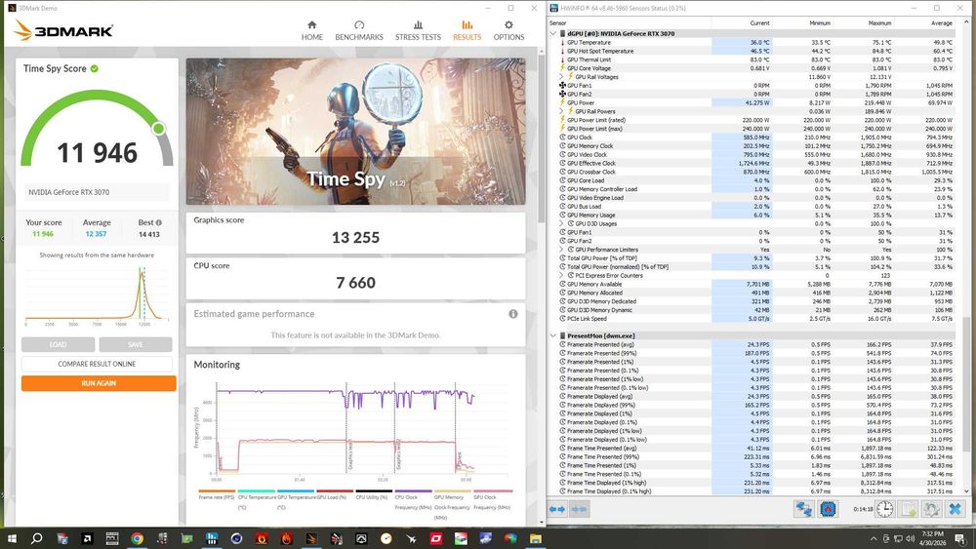The image size is (976, 549).
Task: Toggle the CPU Temperature legend entry
Action: 257,499
